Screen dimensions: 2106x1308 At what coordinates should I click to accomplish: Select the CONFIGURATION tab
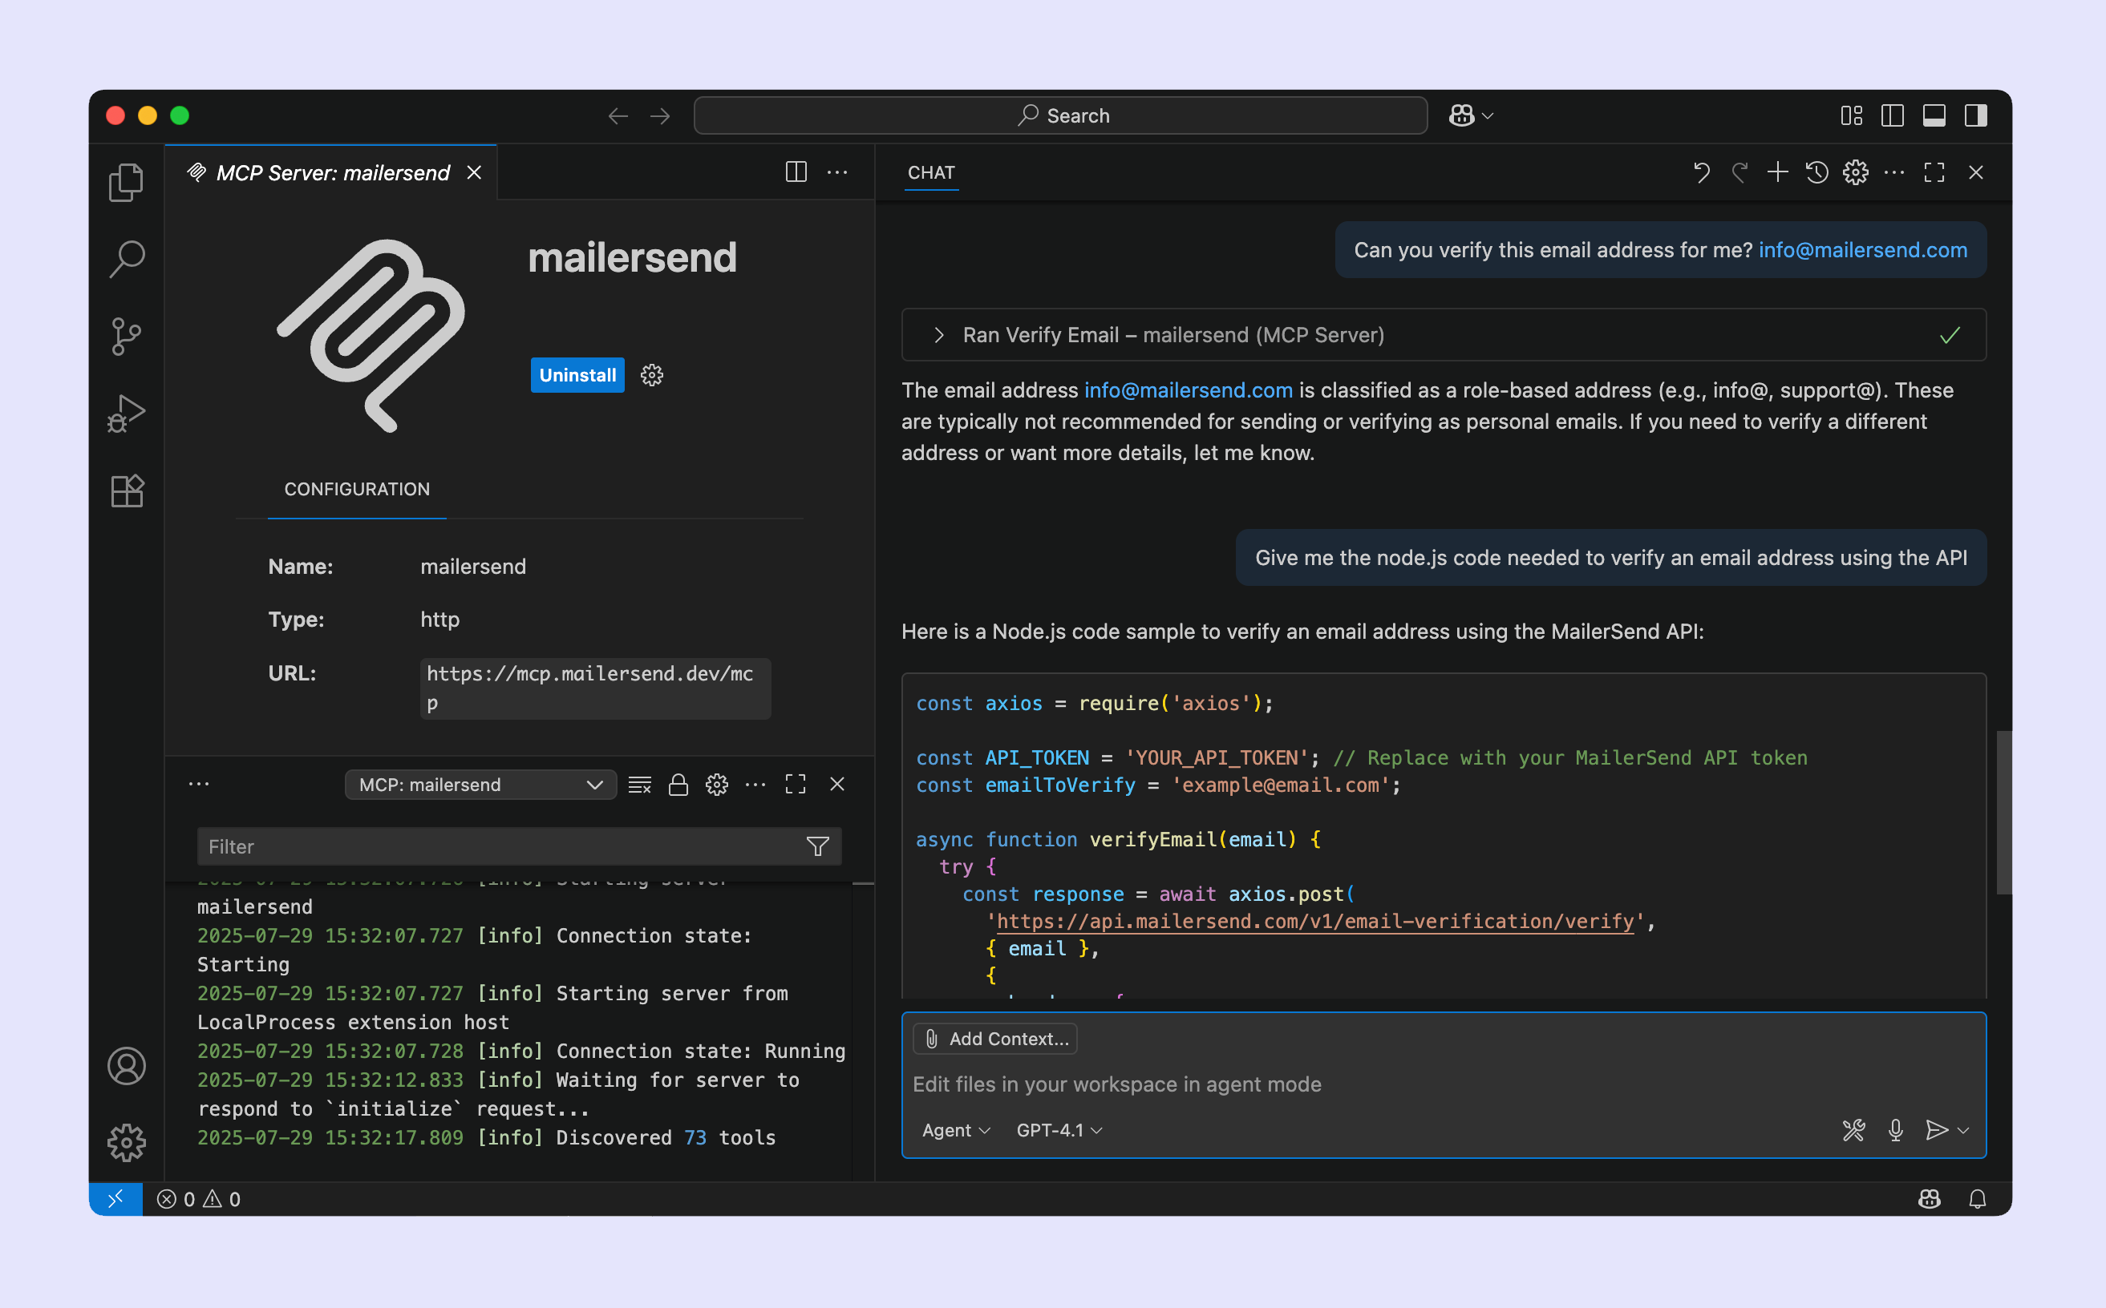pos(357,489)
